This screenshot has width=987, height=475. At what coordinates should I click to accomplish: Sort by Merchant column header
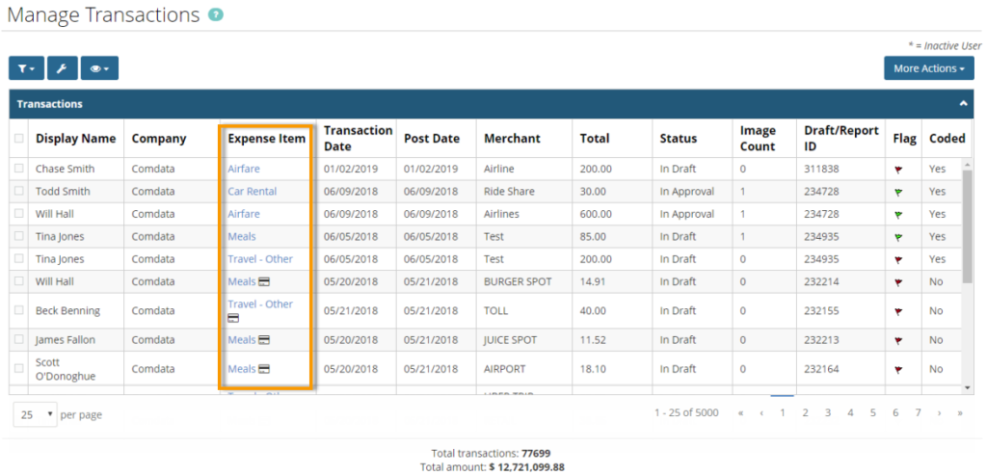coord(512,139)
